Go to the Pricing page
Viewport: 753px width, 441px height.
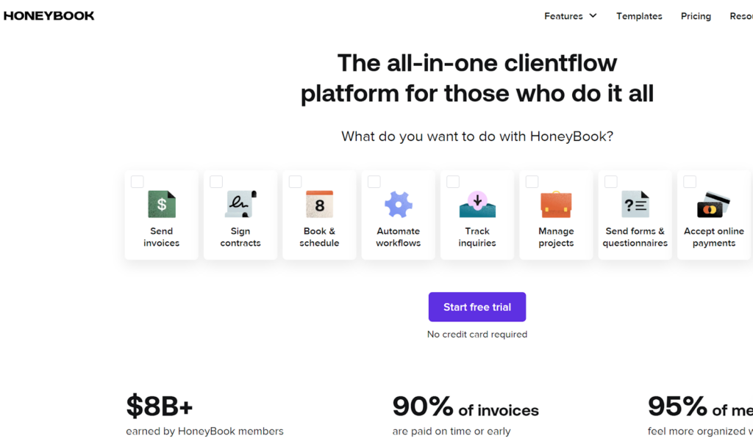point(696,16)
